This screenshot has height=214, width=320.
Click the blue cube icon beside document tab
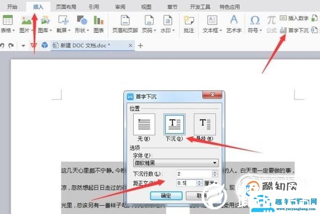pyautogui.click(x=45, y=45)
